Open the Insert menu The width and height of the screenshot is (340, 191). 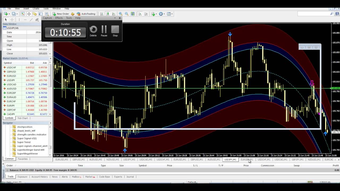point(26,8)
